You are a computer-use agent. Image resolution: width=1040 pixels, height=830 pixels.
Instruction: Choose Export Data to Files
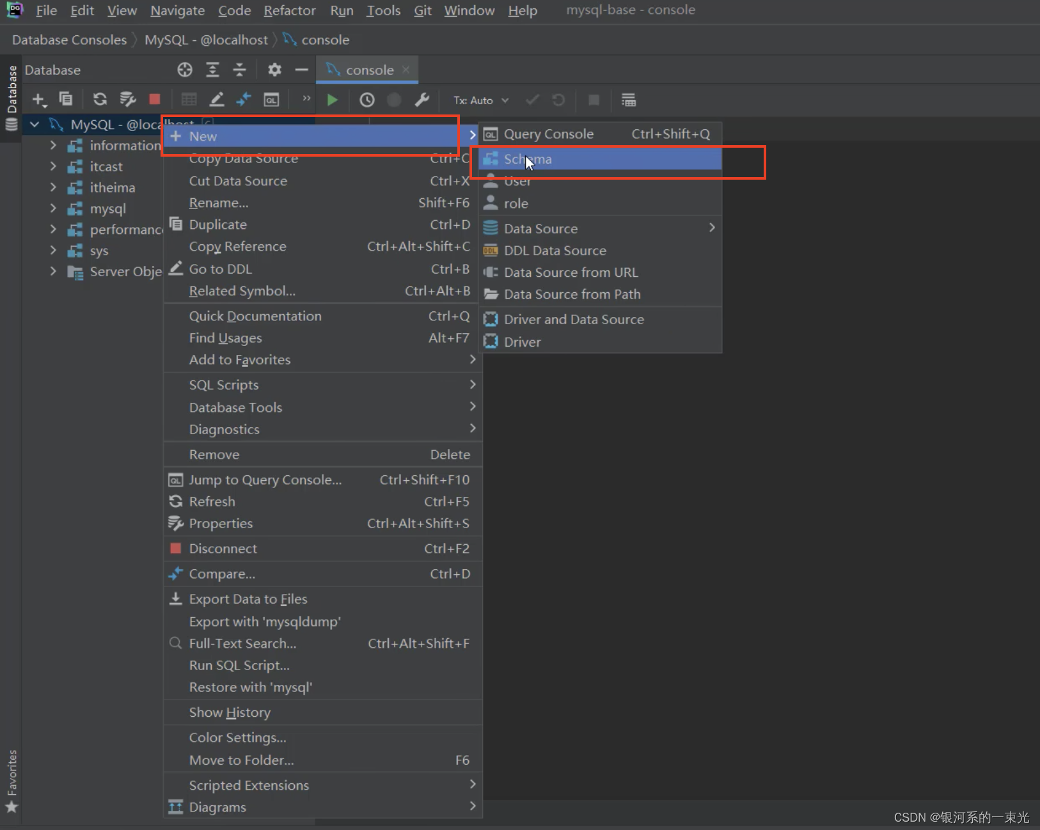(323, 599)
